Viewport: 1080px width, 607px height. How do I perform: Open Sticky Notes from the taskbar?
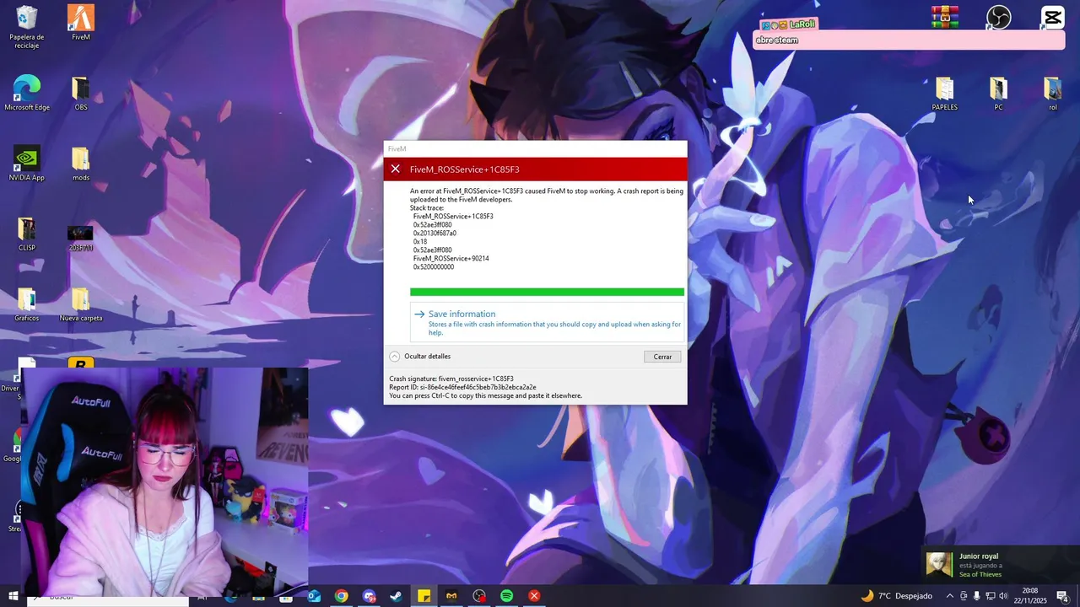(x=424, y=596)
